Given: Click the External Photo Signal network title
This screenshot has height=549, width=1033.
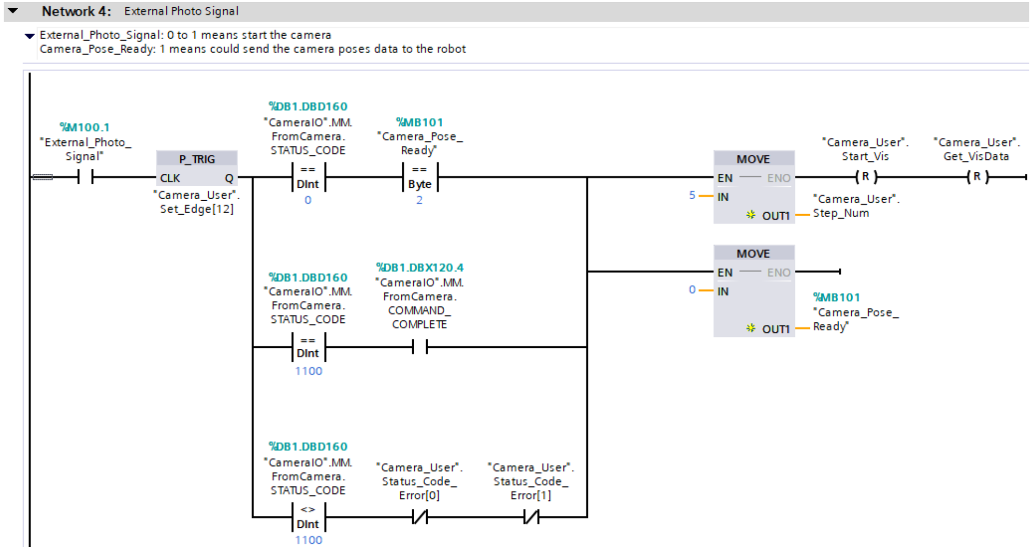Looking at the screenshot, I should (x=181, y=11).
